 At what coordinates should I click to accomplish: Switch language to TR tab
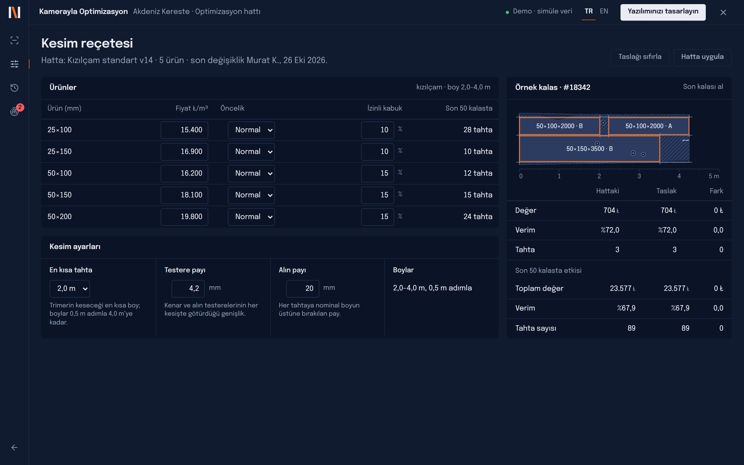tap(588, 11)
